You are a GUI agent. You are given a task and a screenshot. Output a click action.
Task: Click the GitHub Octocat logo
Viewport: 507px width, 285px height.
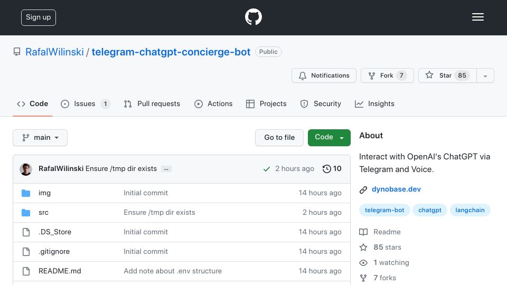[253, 17]
